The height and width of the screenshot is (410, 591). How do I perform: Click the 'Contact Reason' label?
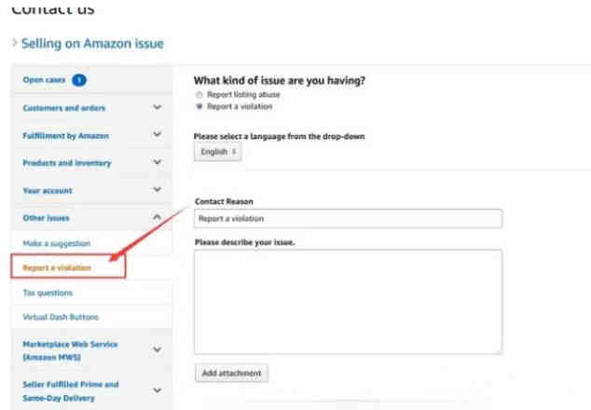(224, 201)
